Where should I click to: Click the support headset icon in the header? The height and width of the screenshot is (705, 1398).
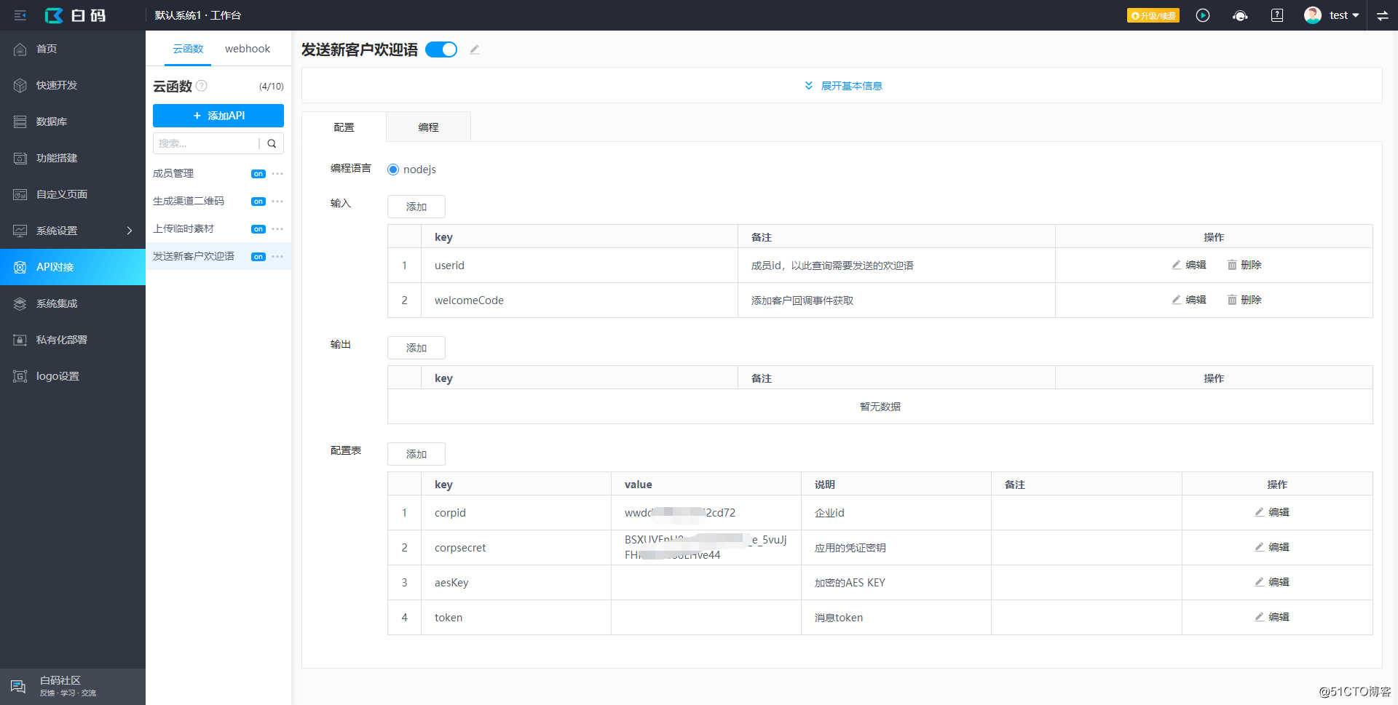(x=1240, y=15)
